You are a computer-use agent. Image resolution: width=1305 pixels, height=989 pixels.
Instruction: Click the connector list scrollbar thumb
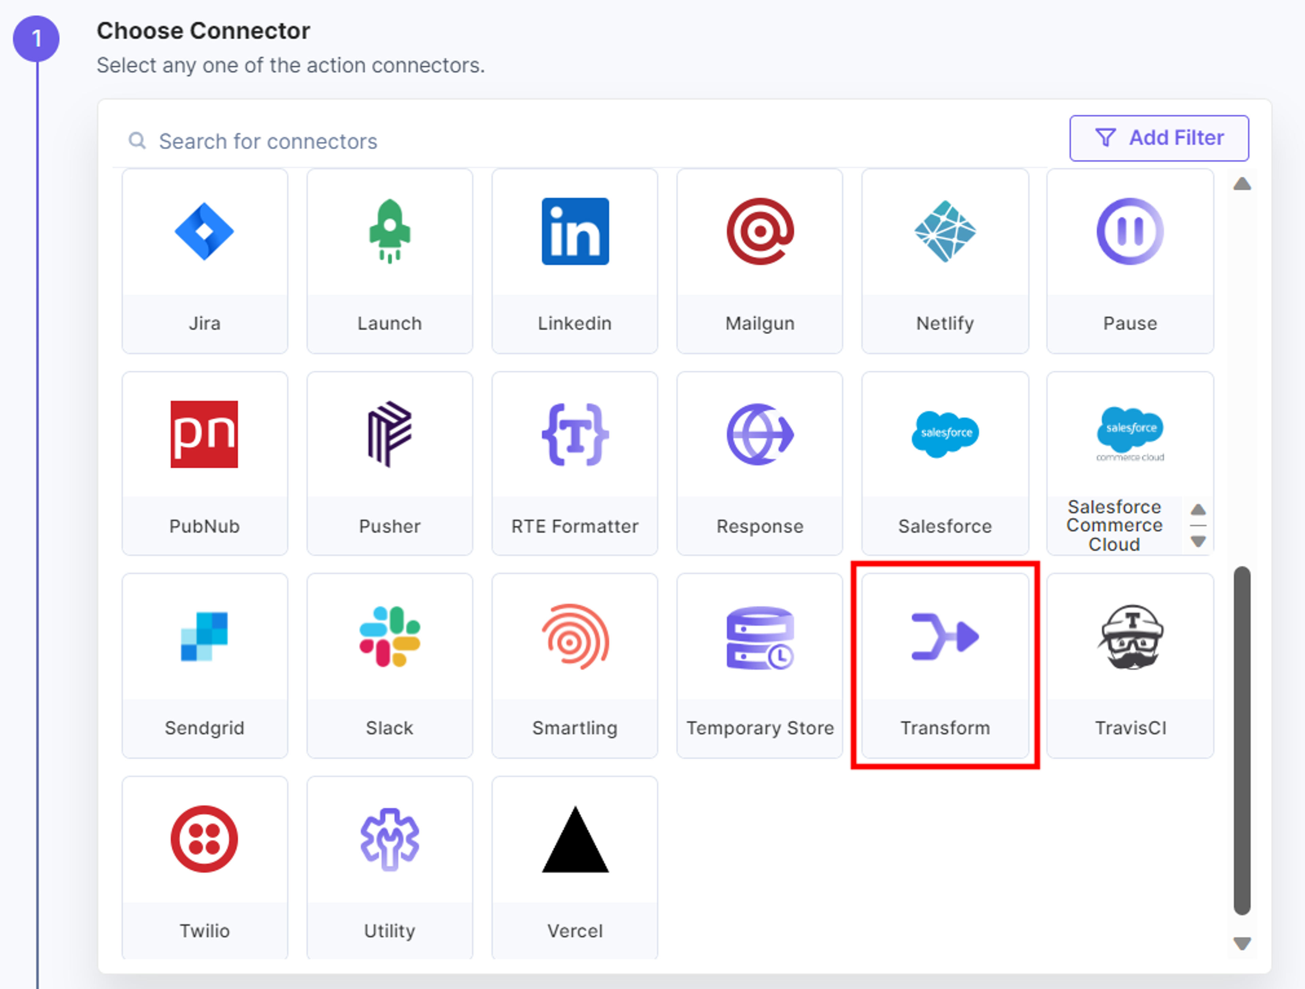coord(1242,740)
